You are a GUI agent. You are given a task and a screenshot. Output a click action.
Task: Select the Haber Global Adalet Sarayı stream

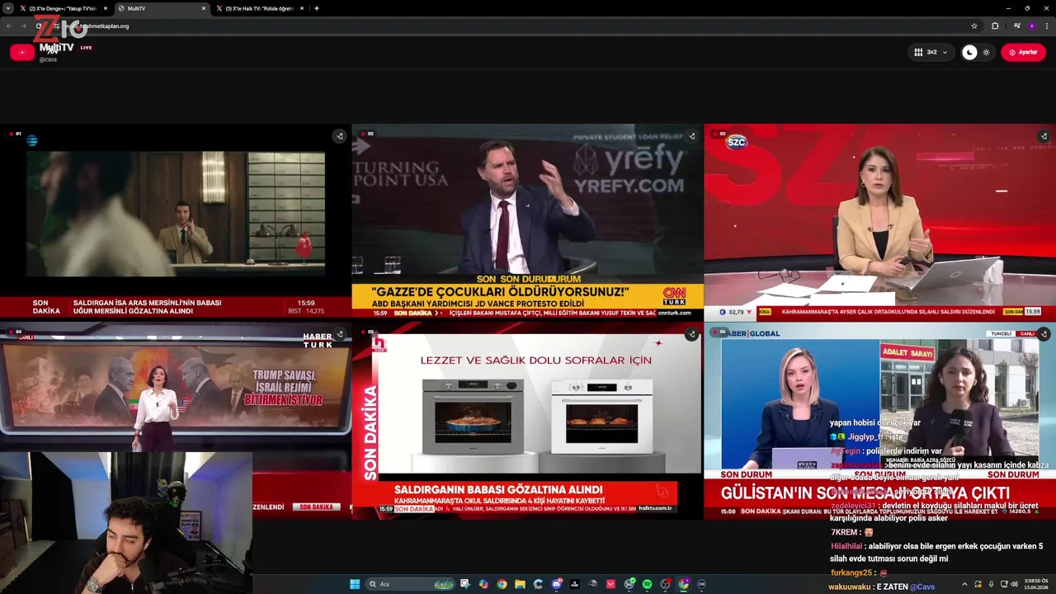(x=879, y=421)
